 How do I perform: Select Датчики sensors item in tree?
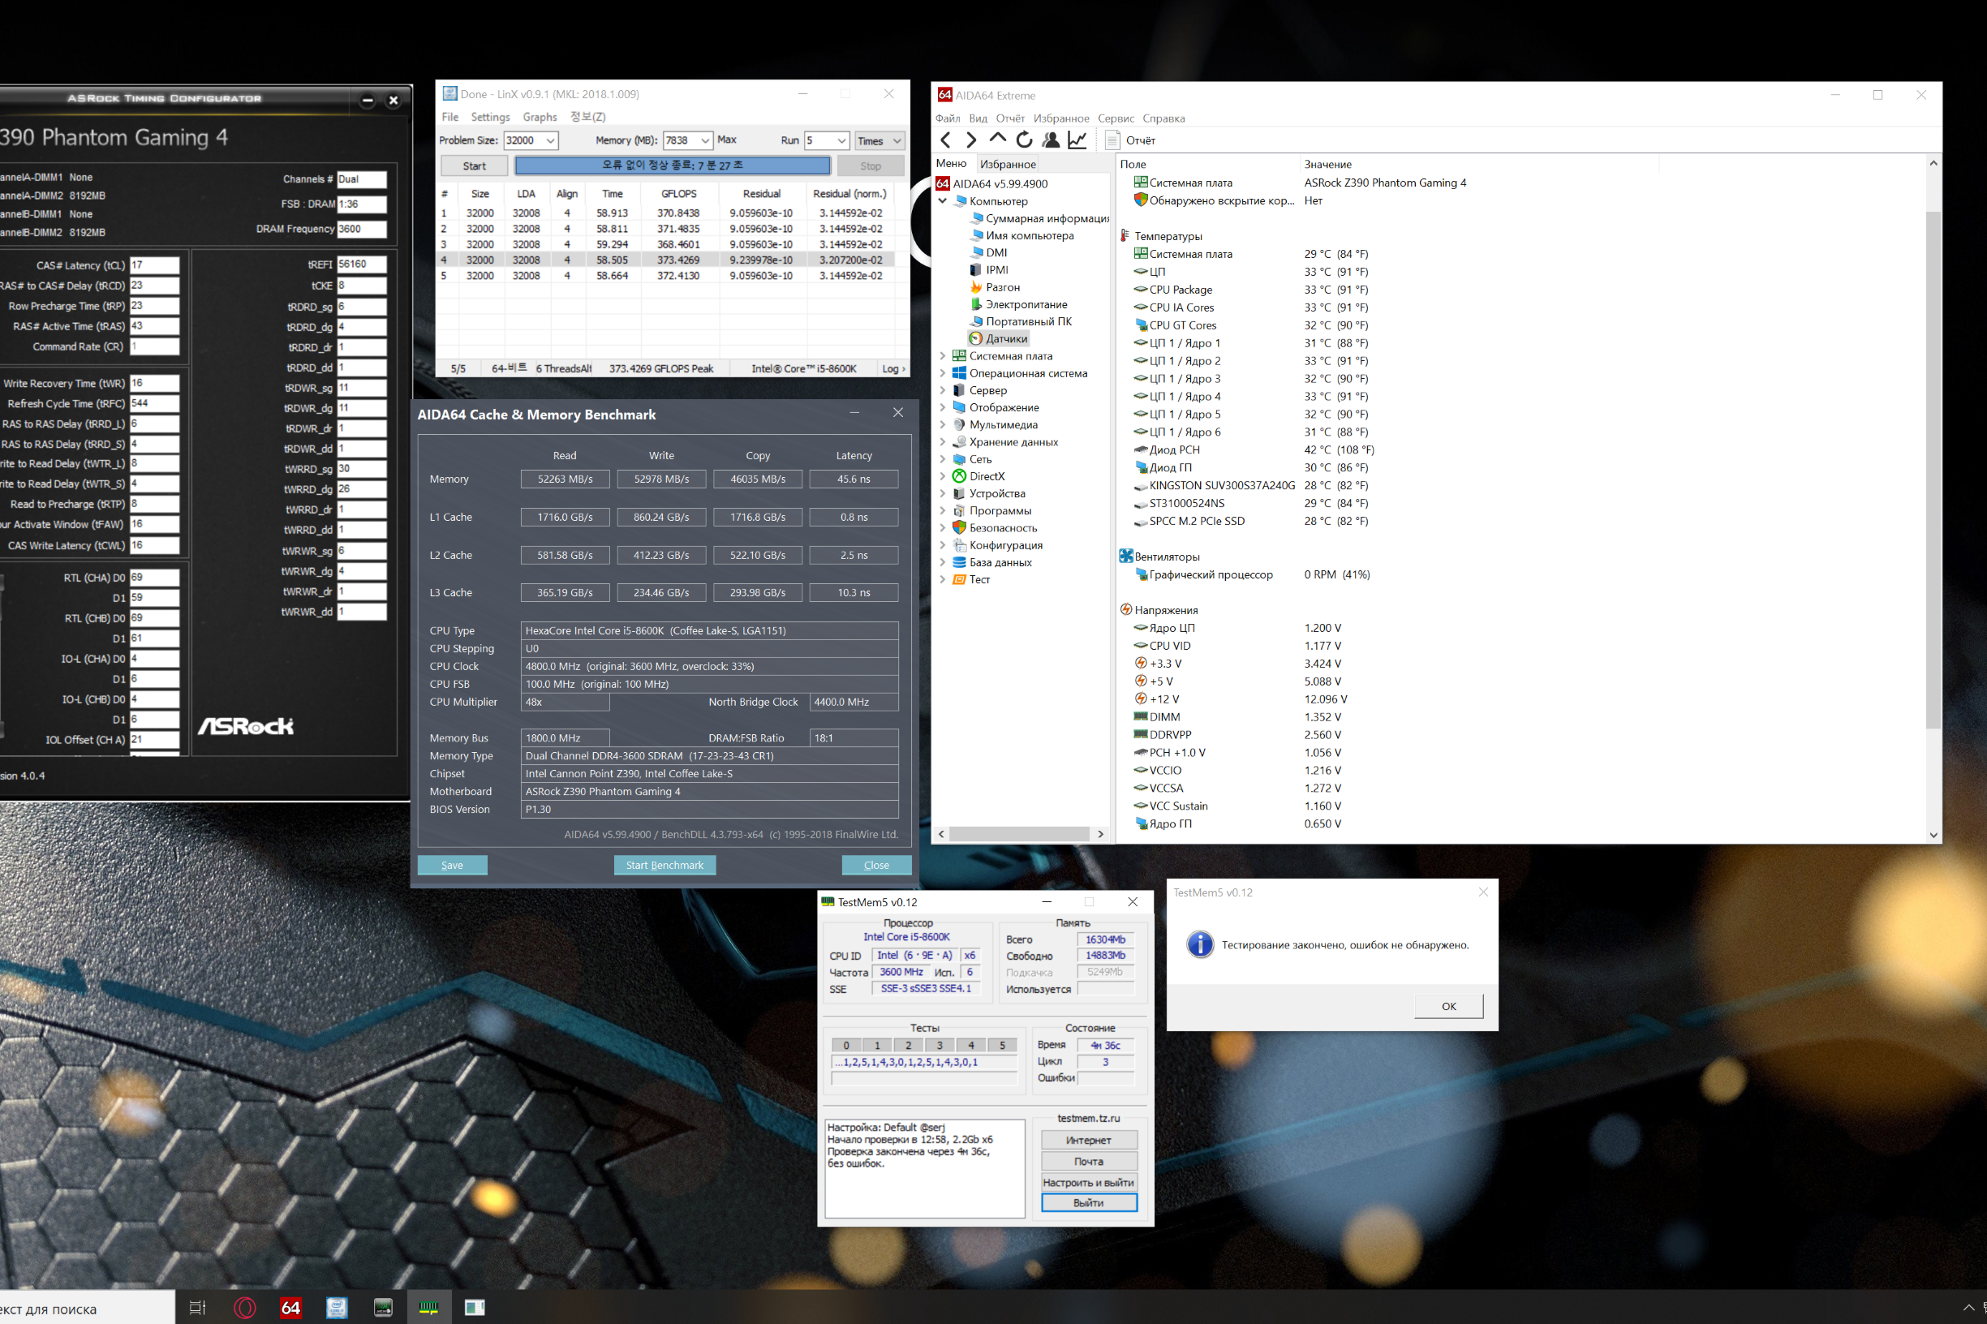pyautogui.click(x=1006, y=338)
